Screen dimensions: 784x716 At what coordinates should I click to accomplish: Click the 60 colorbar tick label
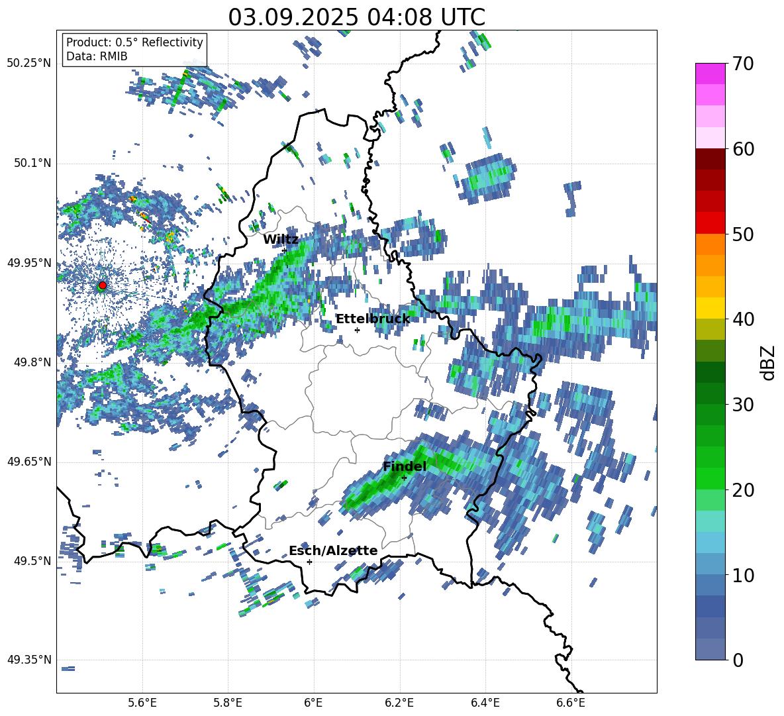tap(743, 149)
